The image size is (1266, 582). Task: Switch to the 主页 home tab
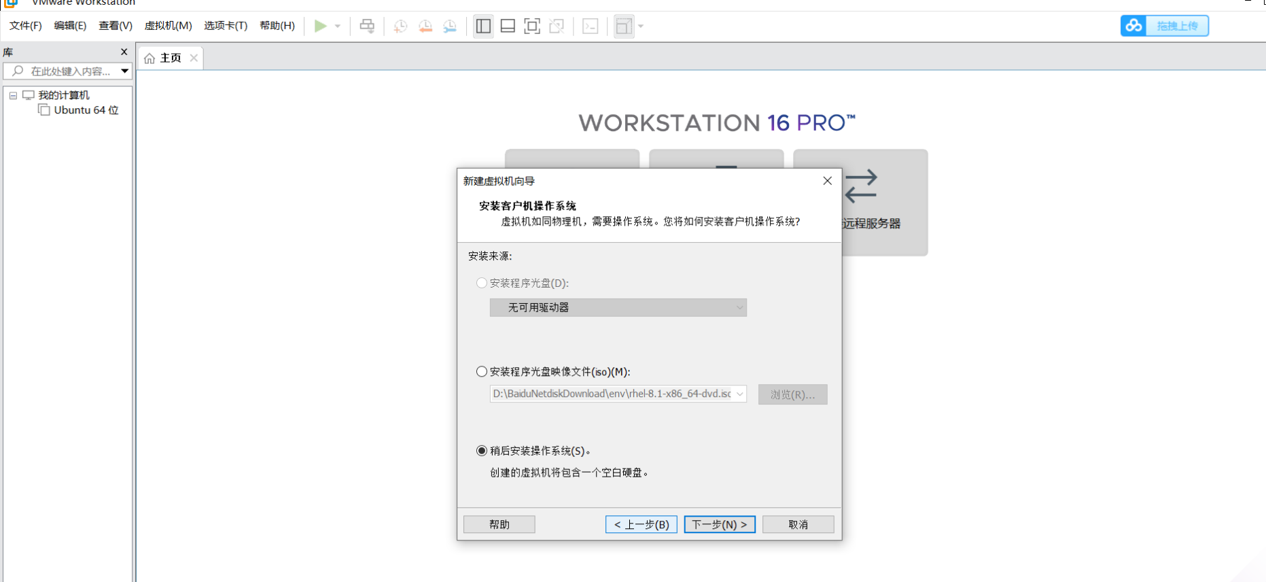click(171, 58)
